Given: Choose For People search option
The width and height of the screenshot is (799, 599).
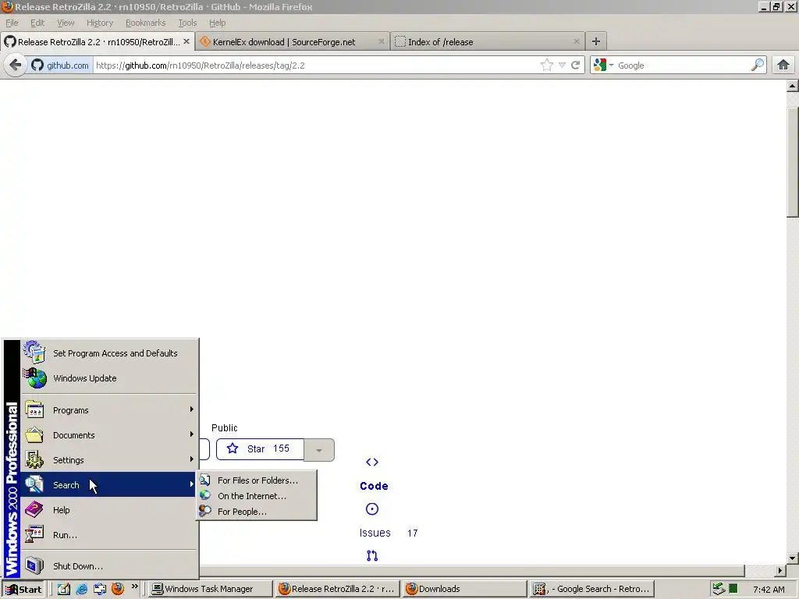Looking at the screenshot, I should coord(257,512).
